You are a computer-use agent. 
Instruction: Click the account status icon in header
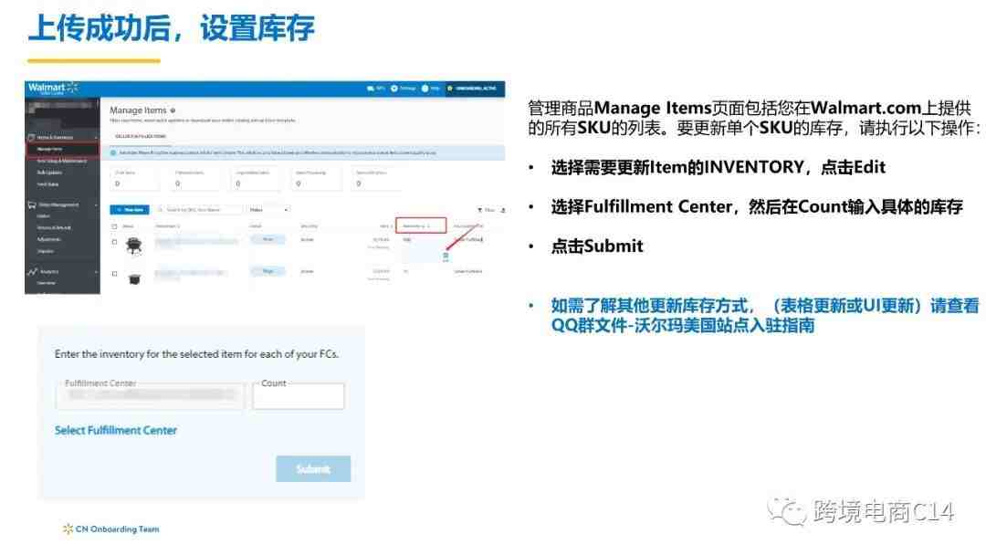(449, 89)
